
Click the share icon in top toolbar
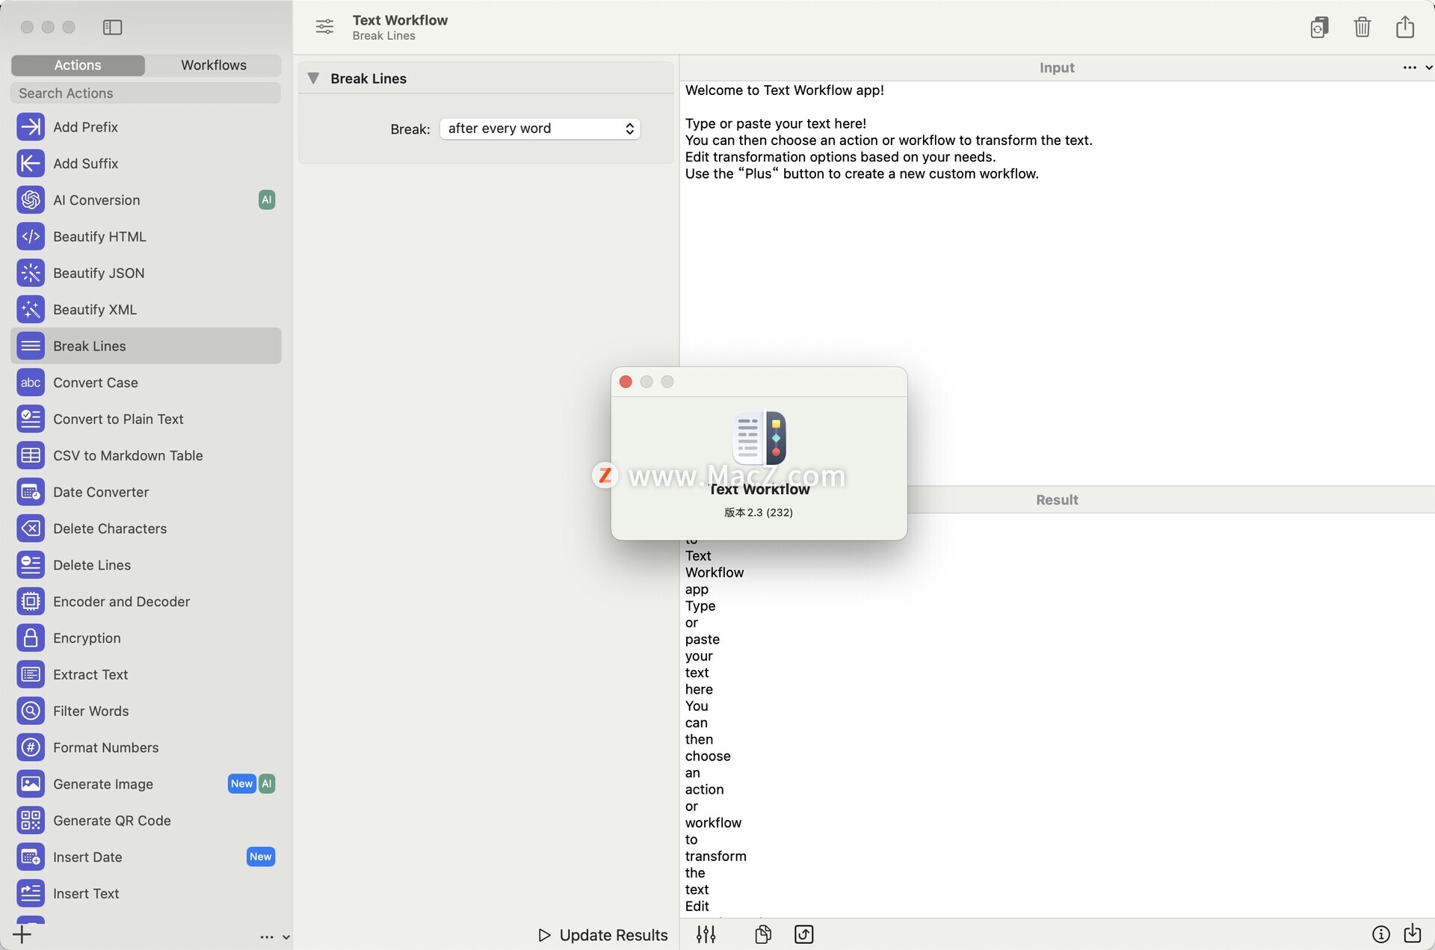(1405, 27)
